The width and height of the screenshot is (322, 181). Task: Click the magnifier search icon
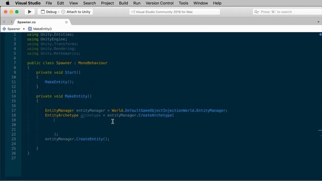click(256, 12)
